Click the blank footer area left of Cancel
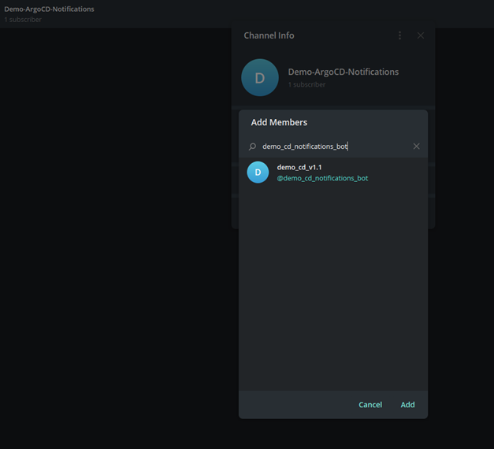The image size is (494, 449). [292, 404]
